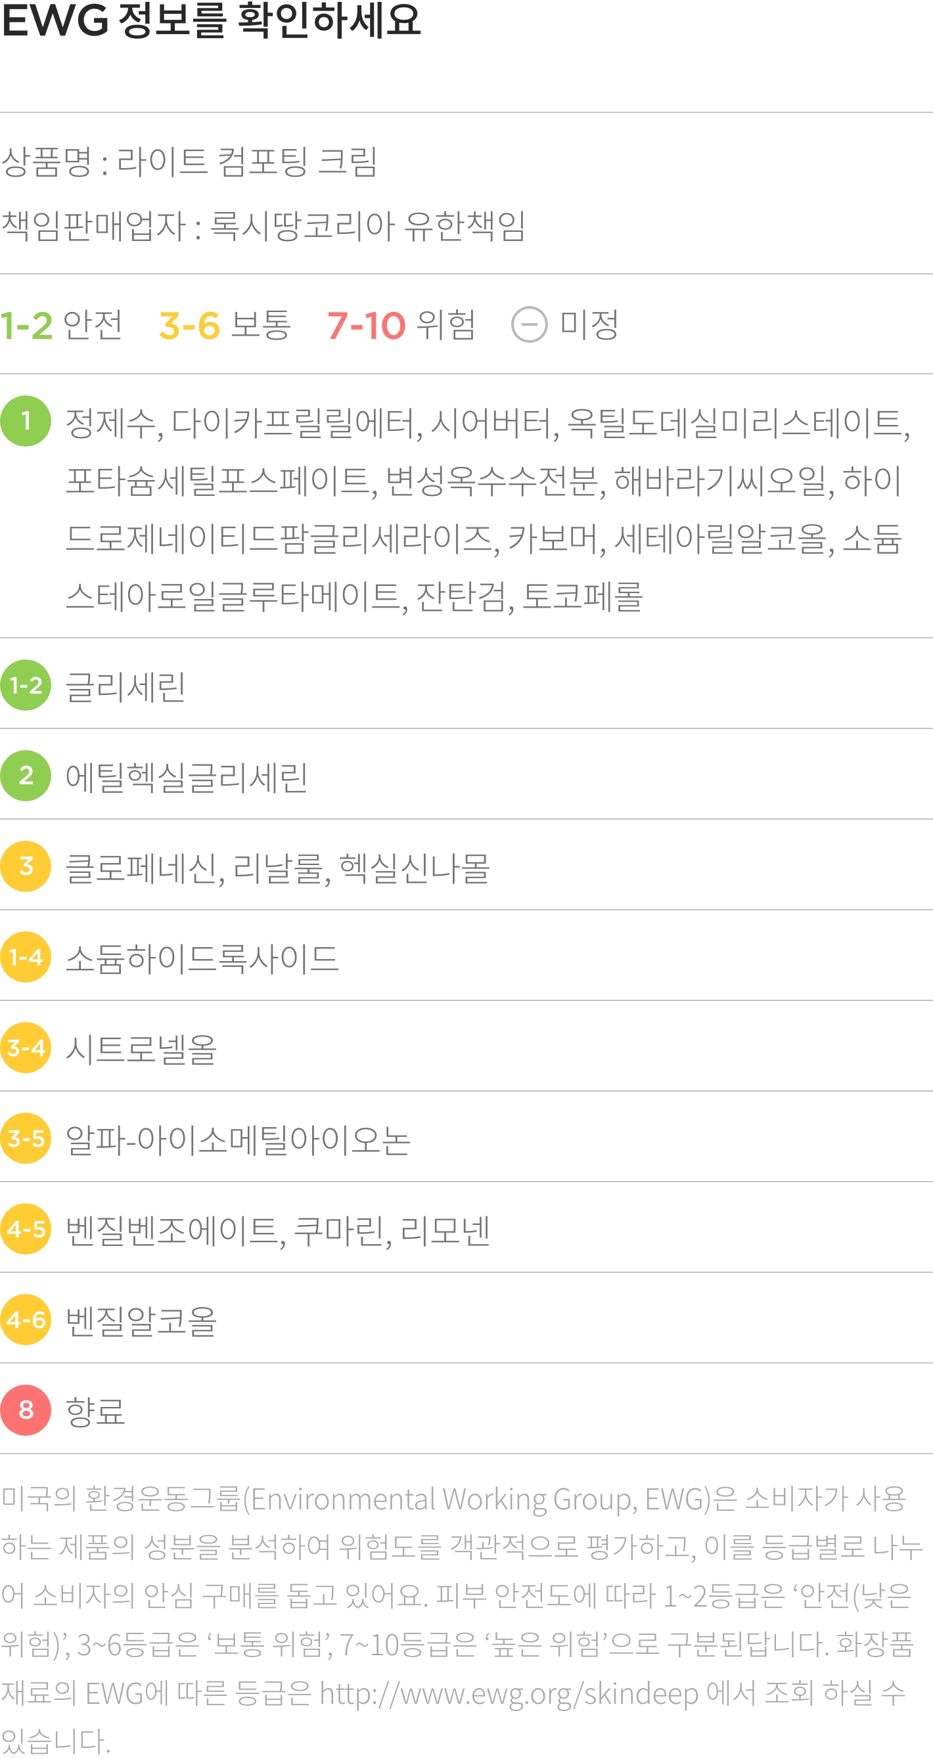Select the yellow 4-5 grade badge

pos(25,1228)
